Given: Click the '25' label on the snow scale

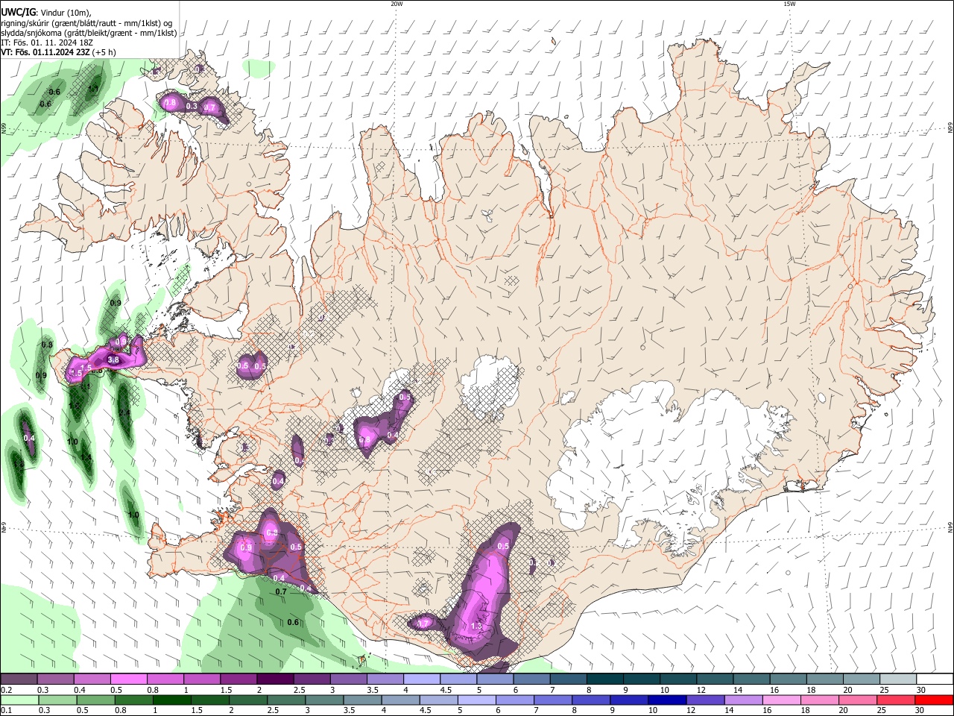Looking at the screenshot, I should (x=884, y=690).
